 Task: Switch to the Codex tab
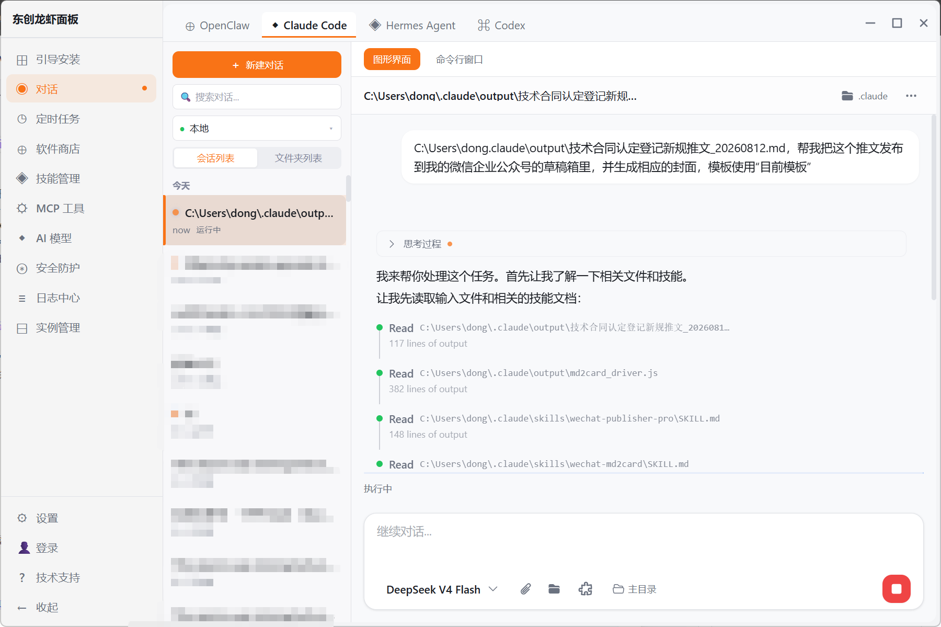[x=501, y=26]
